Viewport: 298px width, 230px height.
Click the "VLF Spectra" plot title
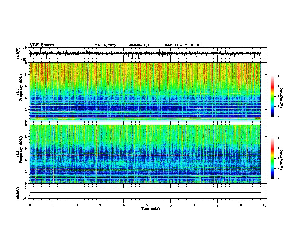click(43, 45)
